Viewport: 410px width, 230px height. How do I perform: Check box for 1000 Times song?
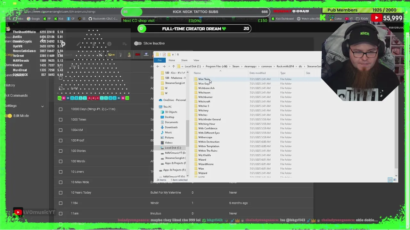tap(61, 119)
